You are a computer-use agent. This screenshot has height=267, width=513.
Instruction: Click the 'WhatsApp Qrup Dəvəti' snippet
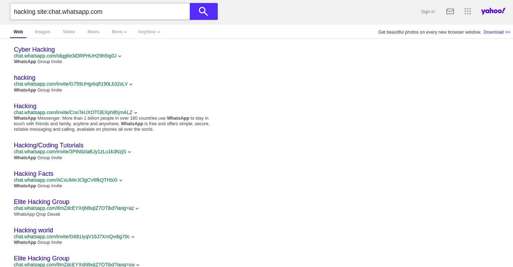[x=37, y=214]
